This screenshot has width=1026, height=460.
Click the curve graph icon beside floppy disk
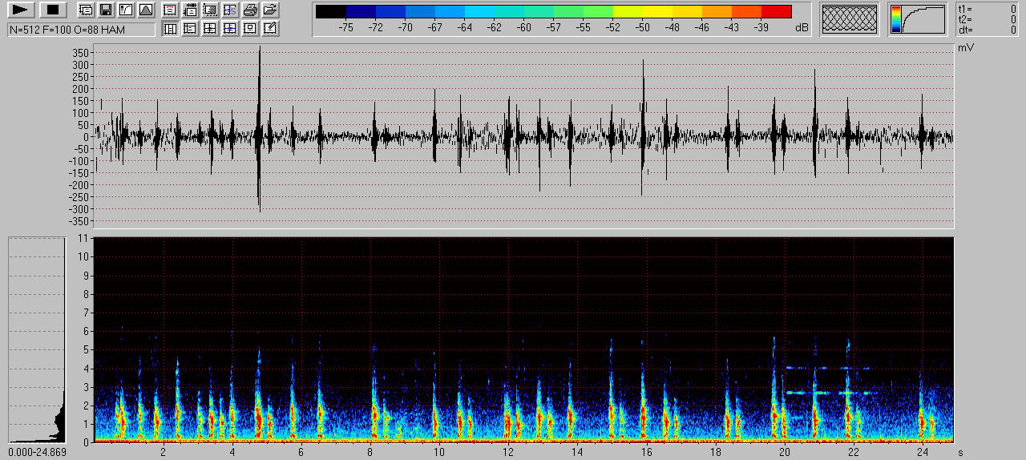[x=125, y=10]
